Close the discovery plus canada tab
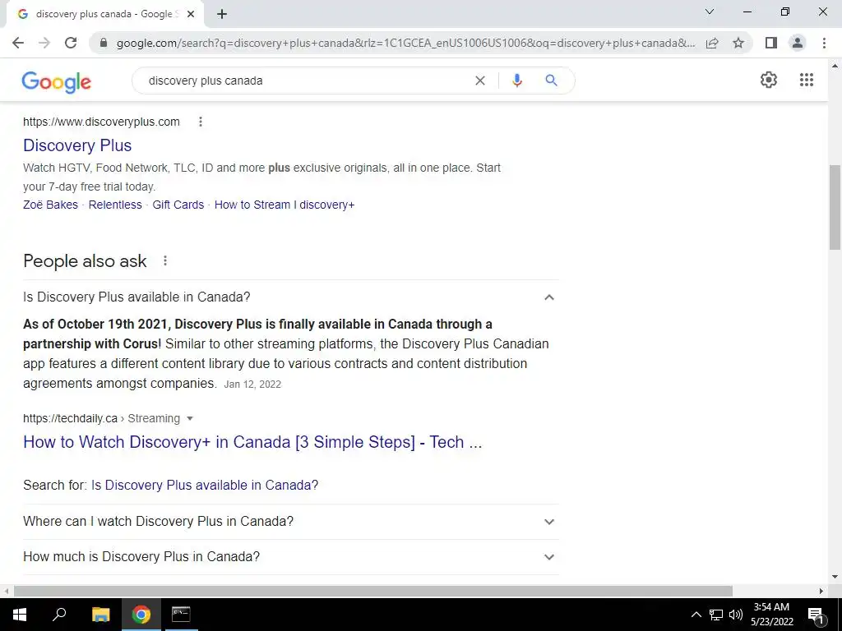842x631 pixels. pyautogui.click(x=191, y=14)
